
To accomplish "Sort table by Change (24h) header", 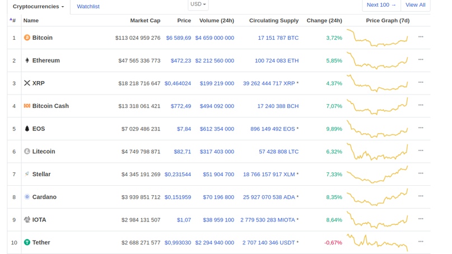I will click(x=324, y=21).
